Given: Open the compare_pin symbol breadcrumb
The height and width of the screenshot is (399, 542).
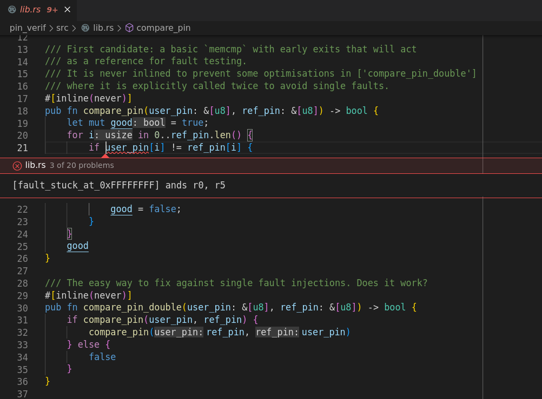Looking at the screenshot, I should click(x=163, y=28).
